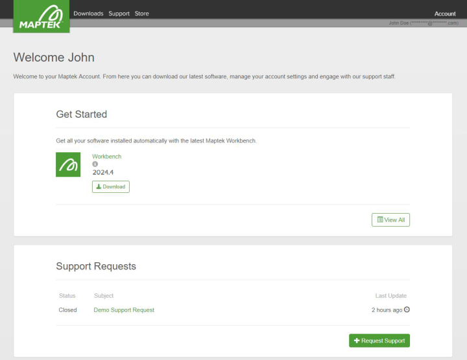Open the Downloads menu

88,14
